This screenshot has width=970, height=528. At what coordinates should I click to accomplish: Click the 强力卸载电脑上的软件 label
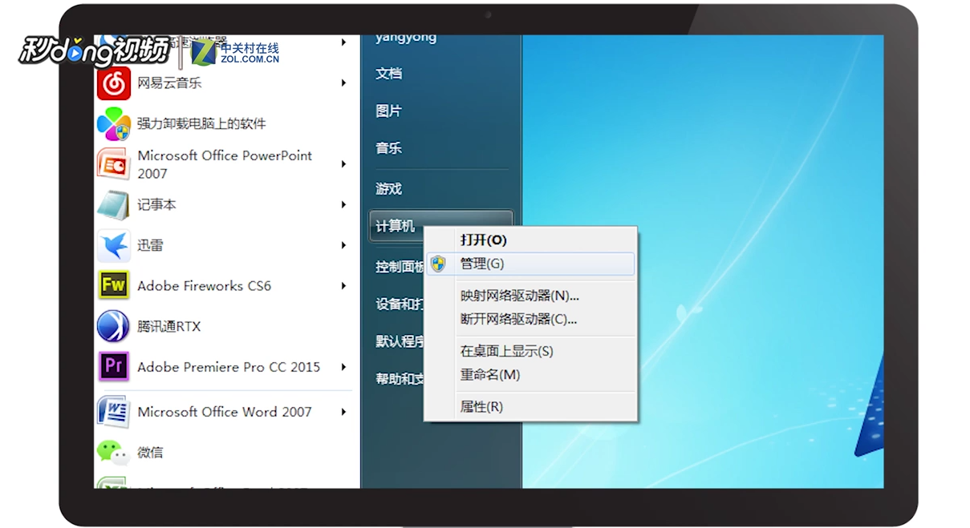tap(201, 123)
